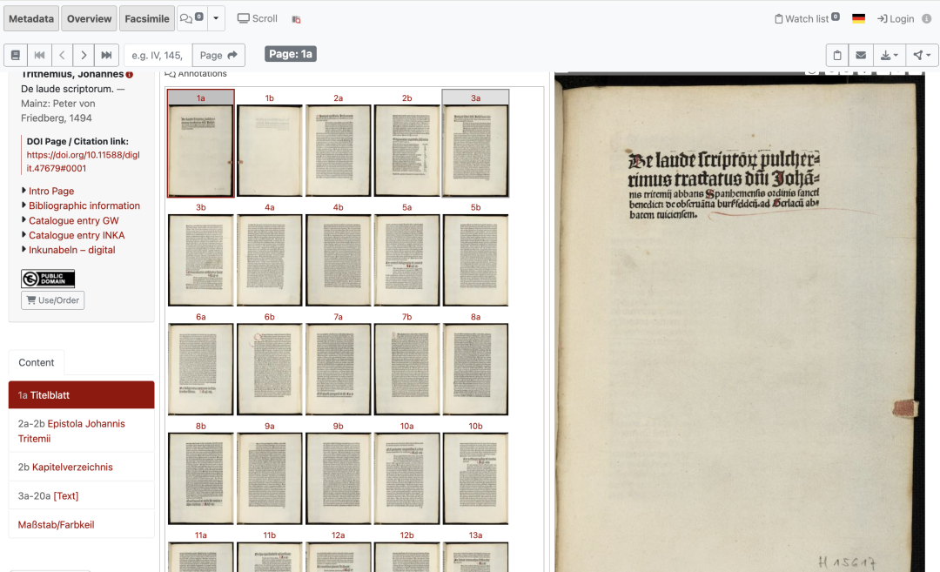Open thumbnail of page 2a
The height and width of the screenshot is (572, 940).
338,151
